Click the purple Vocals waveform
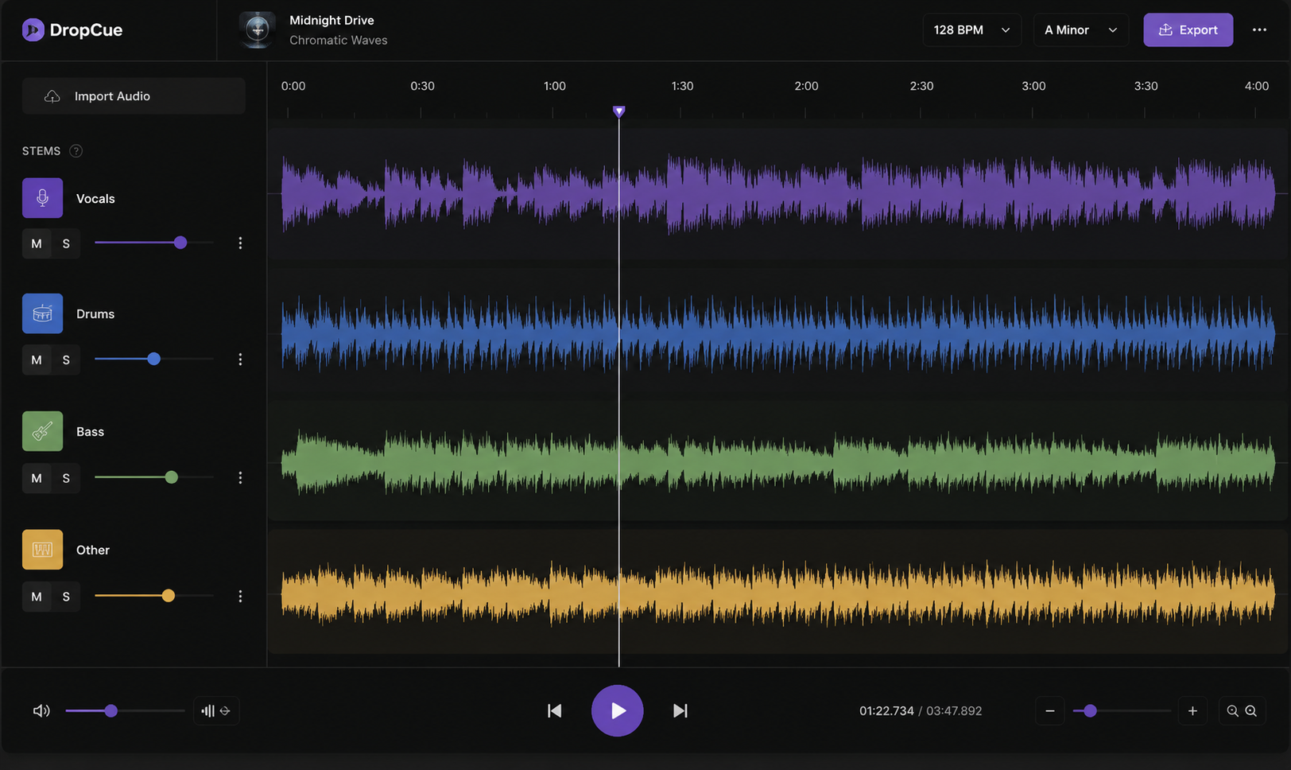 [778, 193]
